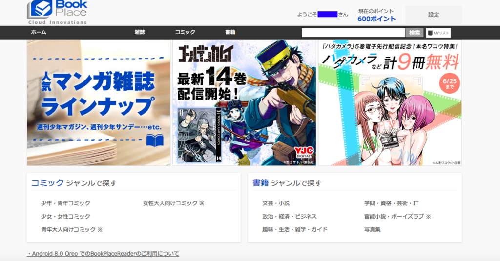Screen dimensions: 500x261
Task: View the 600ポイント balance
Action: tap(376, 19)
